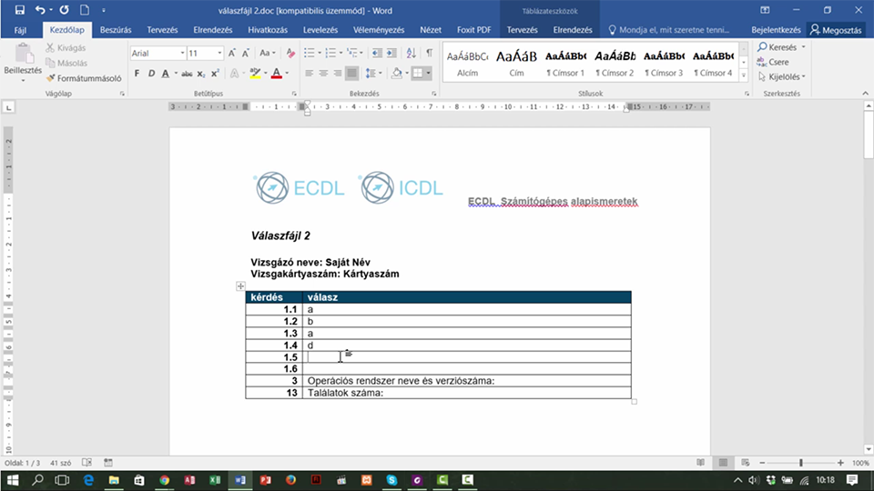This screenshot has height=491, width=874.
Task: Switch to the Beszúrás tab
Action: pyautogui.click(x=116, y=30)
